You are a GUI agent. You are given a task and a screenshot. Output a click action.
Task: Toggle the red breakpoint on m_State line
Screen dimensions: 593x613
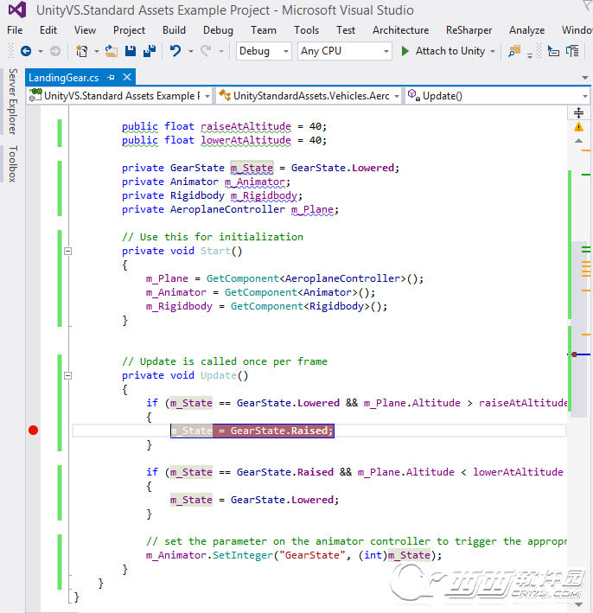(x=33, y=431)
